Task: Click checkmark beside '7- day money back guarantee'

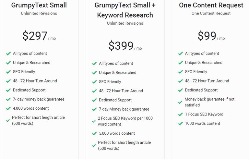Action: coord(8,99)
